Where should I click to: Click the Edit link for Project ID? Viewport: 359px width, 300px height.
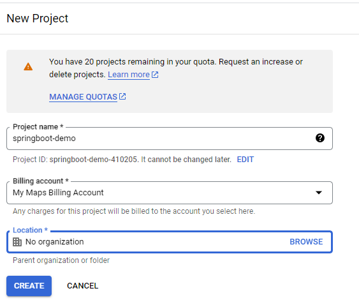coord(245,160)
